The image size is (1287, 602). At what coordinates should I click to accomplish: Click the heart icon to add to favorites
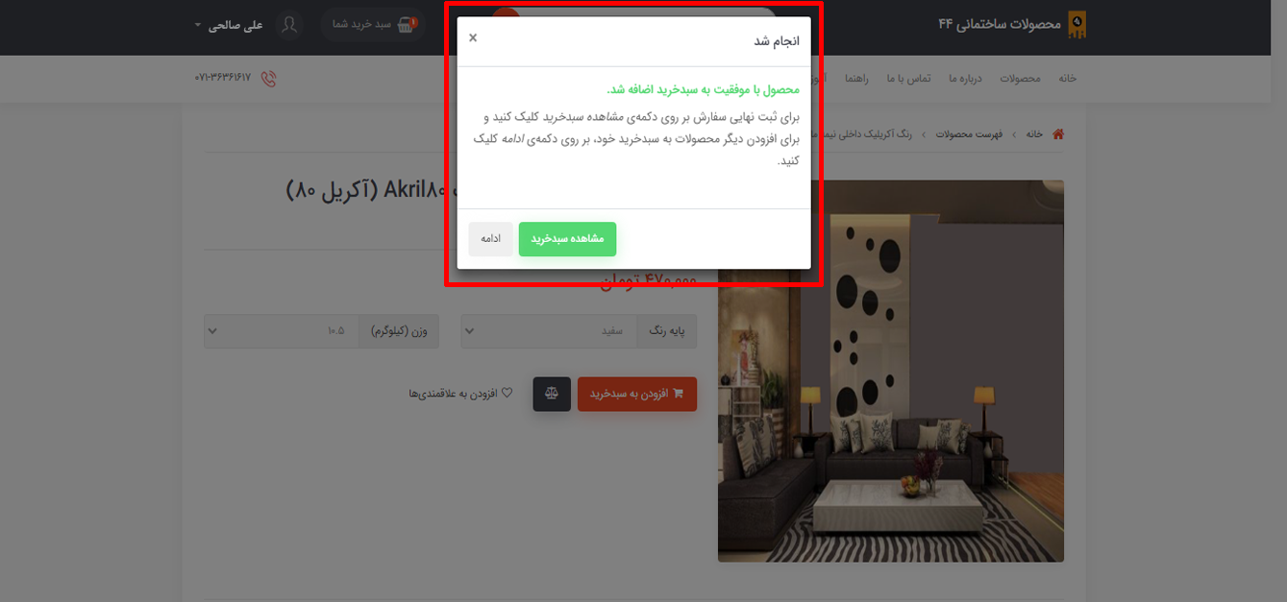point(507,393)
